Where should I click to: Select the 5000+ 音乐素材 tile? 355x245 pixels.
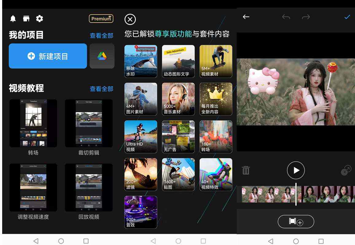[178, 99]
